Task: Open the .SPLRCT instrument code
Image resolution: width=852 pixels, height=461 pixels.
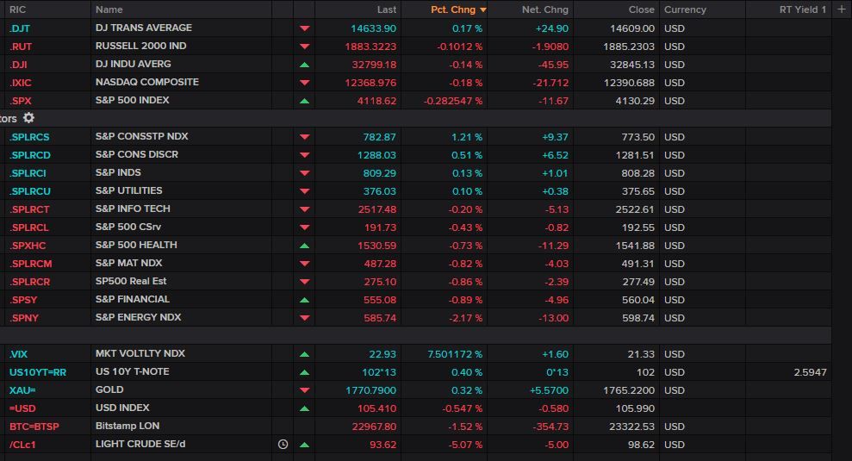Action: pos(29,209)
